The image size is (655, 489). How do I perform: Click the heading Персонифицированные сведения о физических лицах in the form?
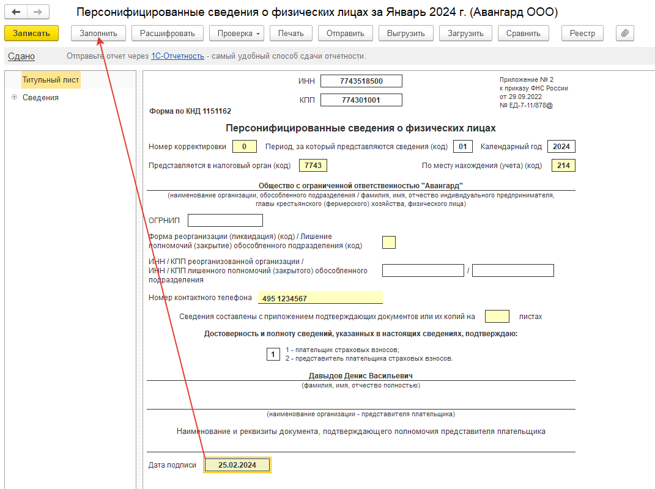coord(361,128)
